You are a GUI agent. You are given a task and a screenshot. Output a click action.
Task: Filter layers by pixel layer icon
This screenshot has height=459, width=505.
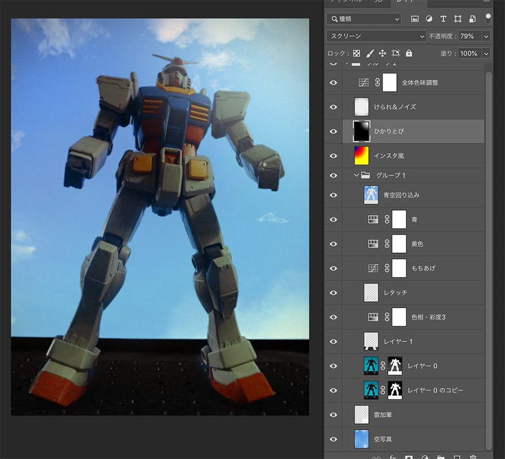coord(415,19)
